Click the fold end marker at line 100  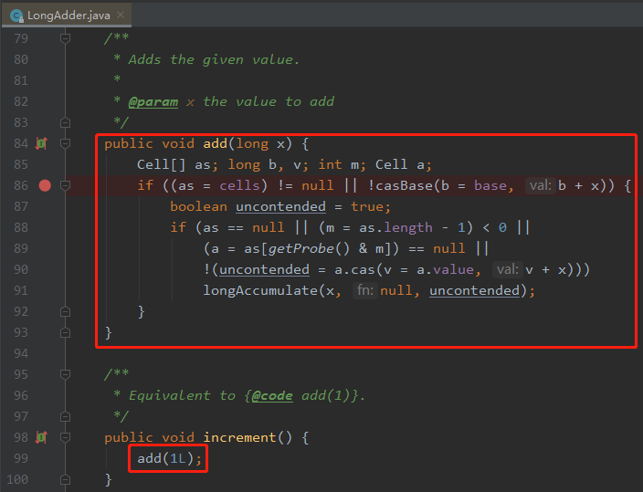click(65, 479)
